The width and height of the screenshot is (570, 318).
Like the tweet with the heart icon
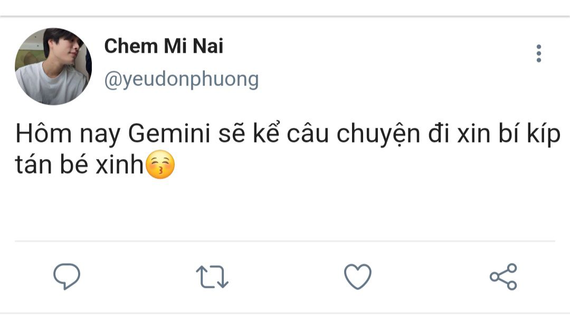[x=358, y=276]
